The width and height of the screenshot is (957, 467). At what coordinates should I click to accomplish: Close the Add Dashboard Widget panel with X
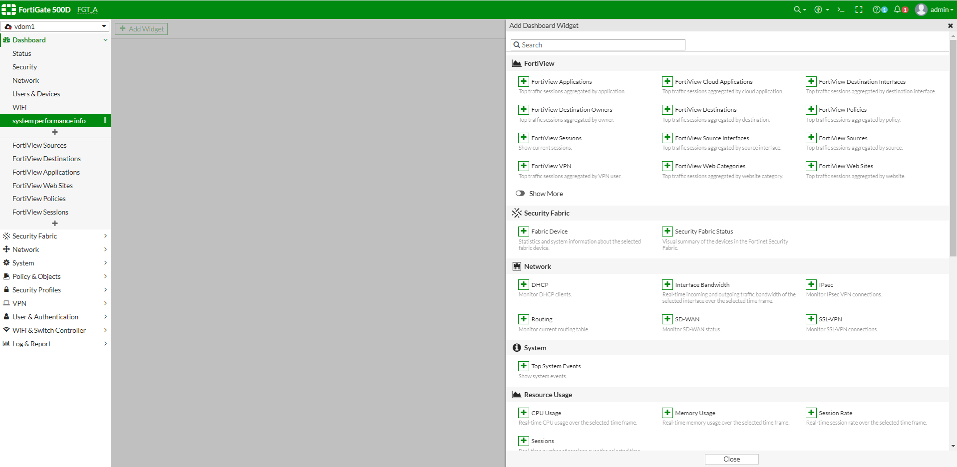950,25
